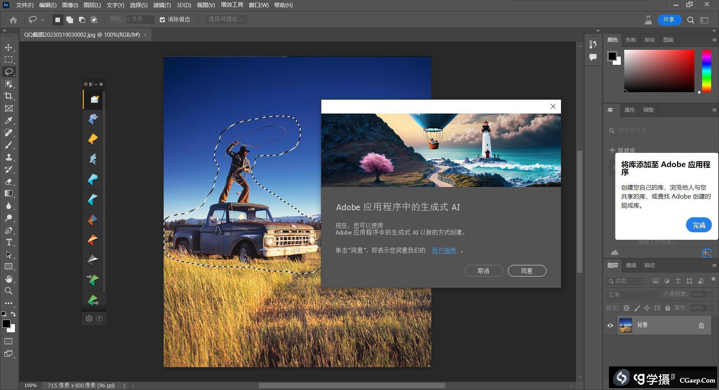Open the lasso tool preset dropdown
The width and height of the screenshot is (719, 390).
(42, 20)
